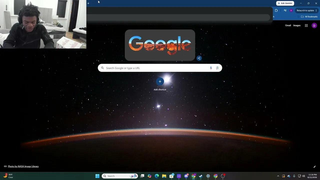Open File Explorer from the taskbar
This screenshot has height=180, width=320.
click(x=164, y=176)
